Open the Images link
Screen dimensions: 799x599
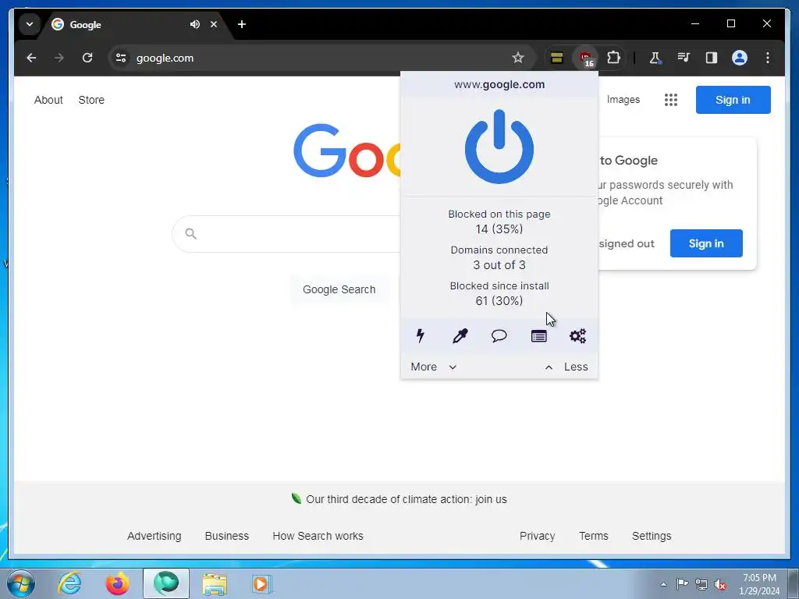(623, 100)
